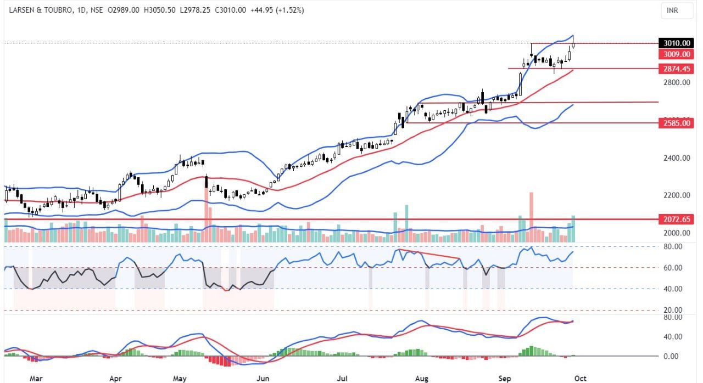Screen dimensions: 703x383
Task: Click the 20.00 level on RSI scale
Action: tap(676, 310)
